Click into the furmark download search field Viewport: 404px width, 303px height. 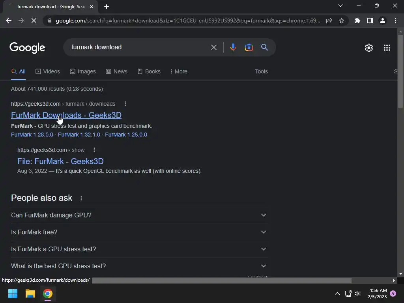coord(139,47)
